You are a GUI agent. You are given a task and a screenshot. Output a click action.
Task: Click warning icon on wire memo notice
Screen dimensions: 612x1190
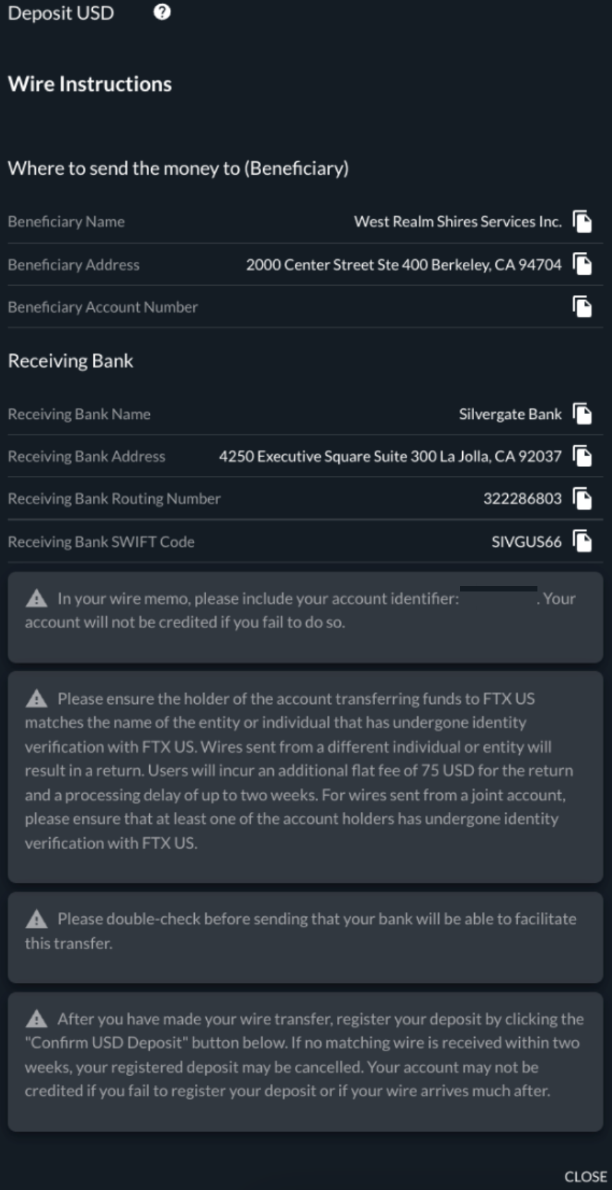click(37, 599)
